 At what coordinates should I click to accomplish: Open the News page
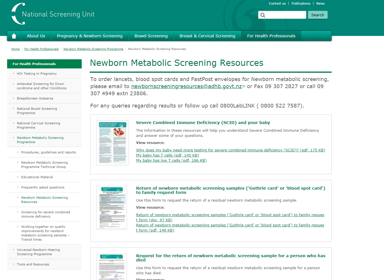[x=320, y=3]
